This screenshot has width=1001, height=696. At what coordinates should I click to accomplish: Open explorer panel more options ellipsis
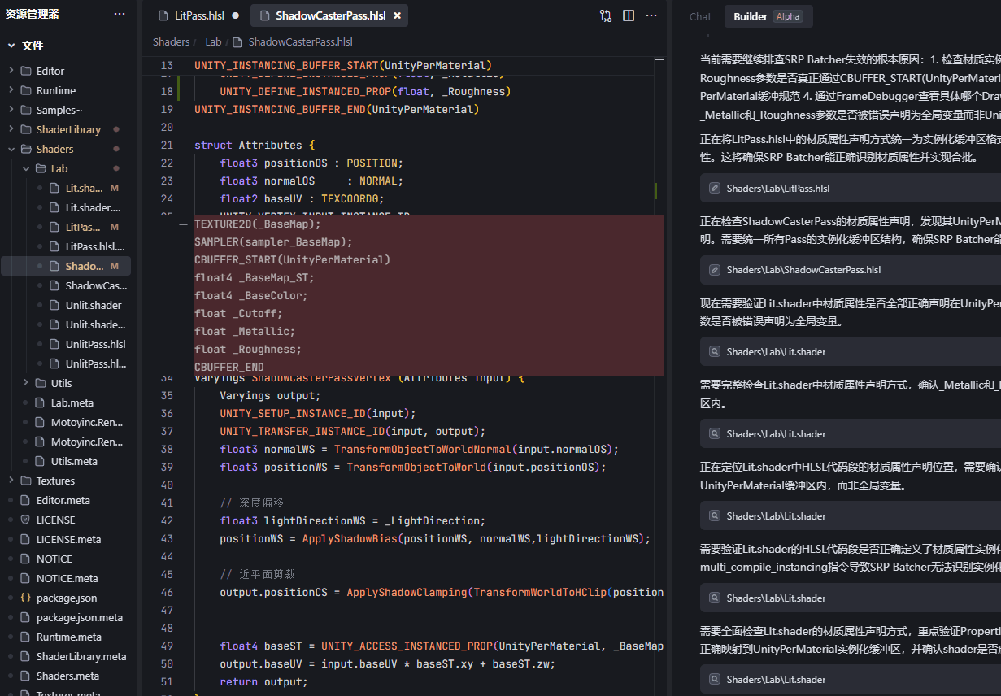coord(120,14)
